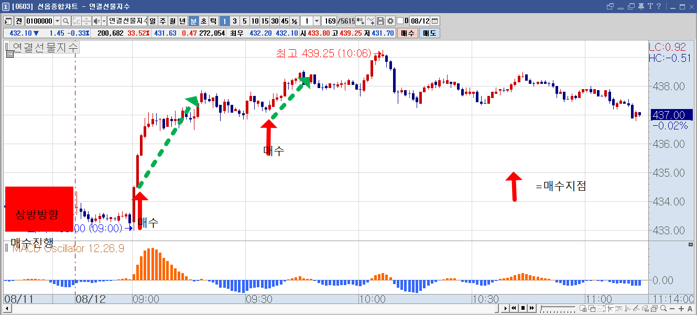This screenshot has height=315, width=697.
Task: Click the dotted line chart icon at bottom
Action: tap(601, 309)
